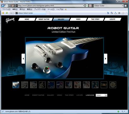Open the ツール(T) menu
The height and width of the screenshot is (114, 129).
[x=51, y=9]
